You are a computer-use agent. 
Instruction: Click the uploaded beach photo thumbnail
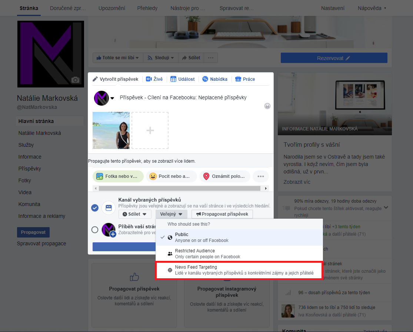click(111, 130)
